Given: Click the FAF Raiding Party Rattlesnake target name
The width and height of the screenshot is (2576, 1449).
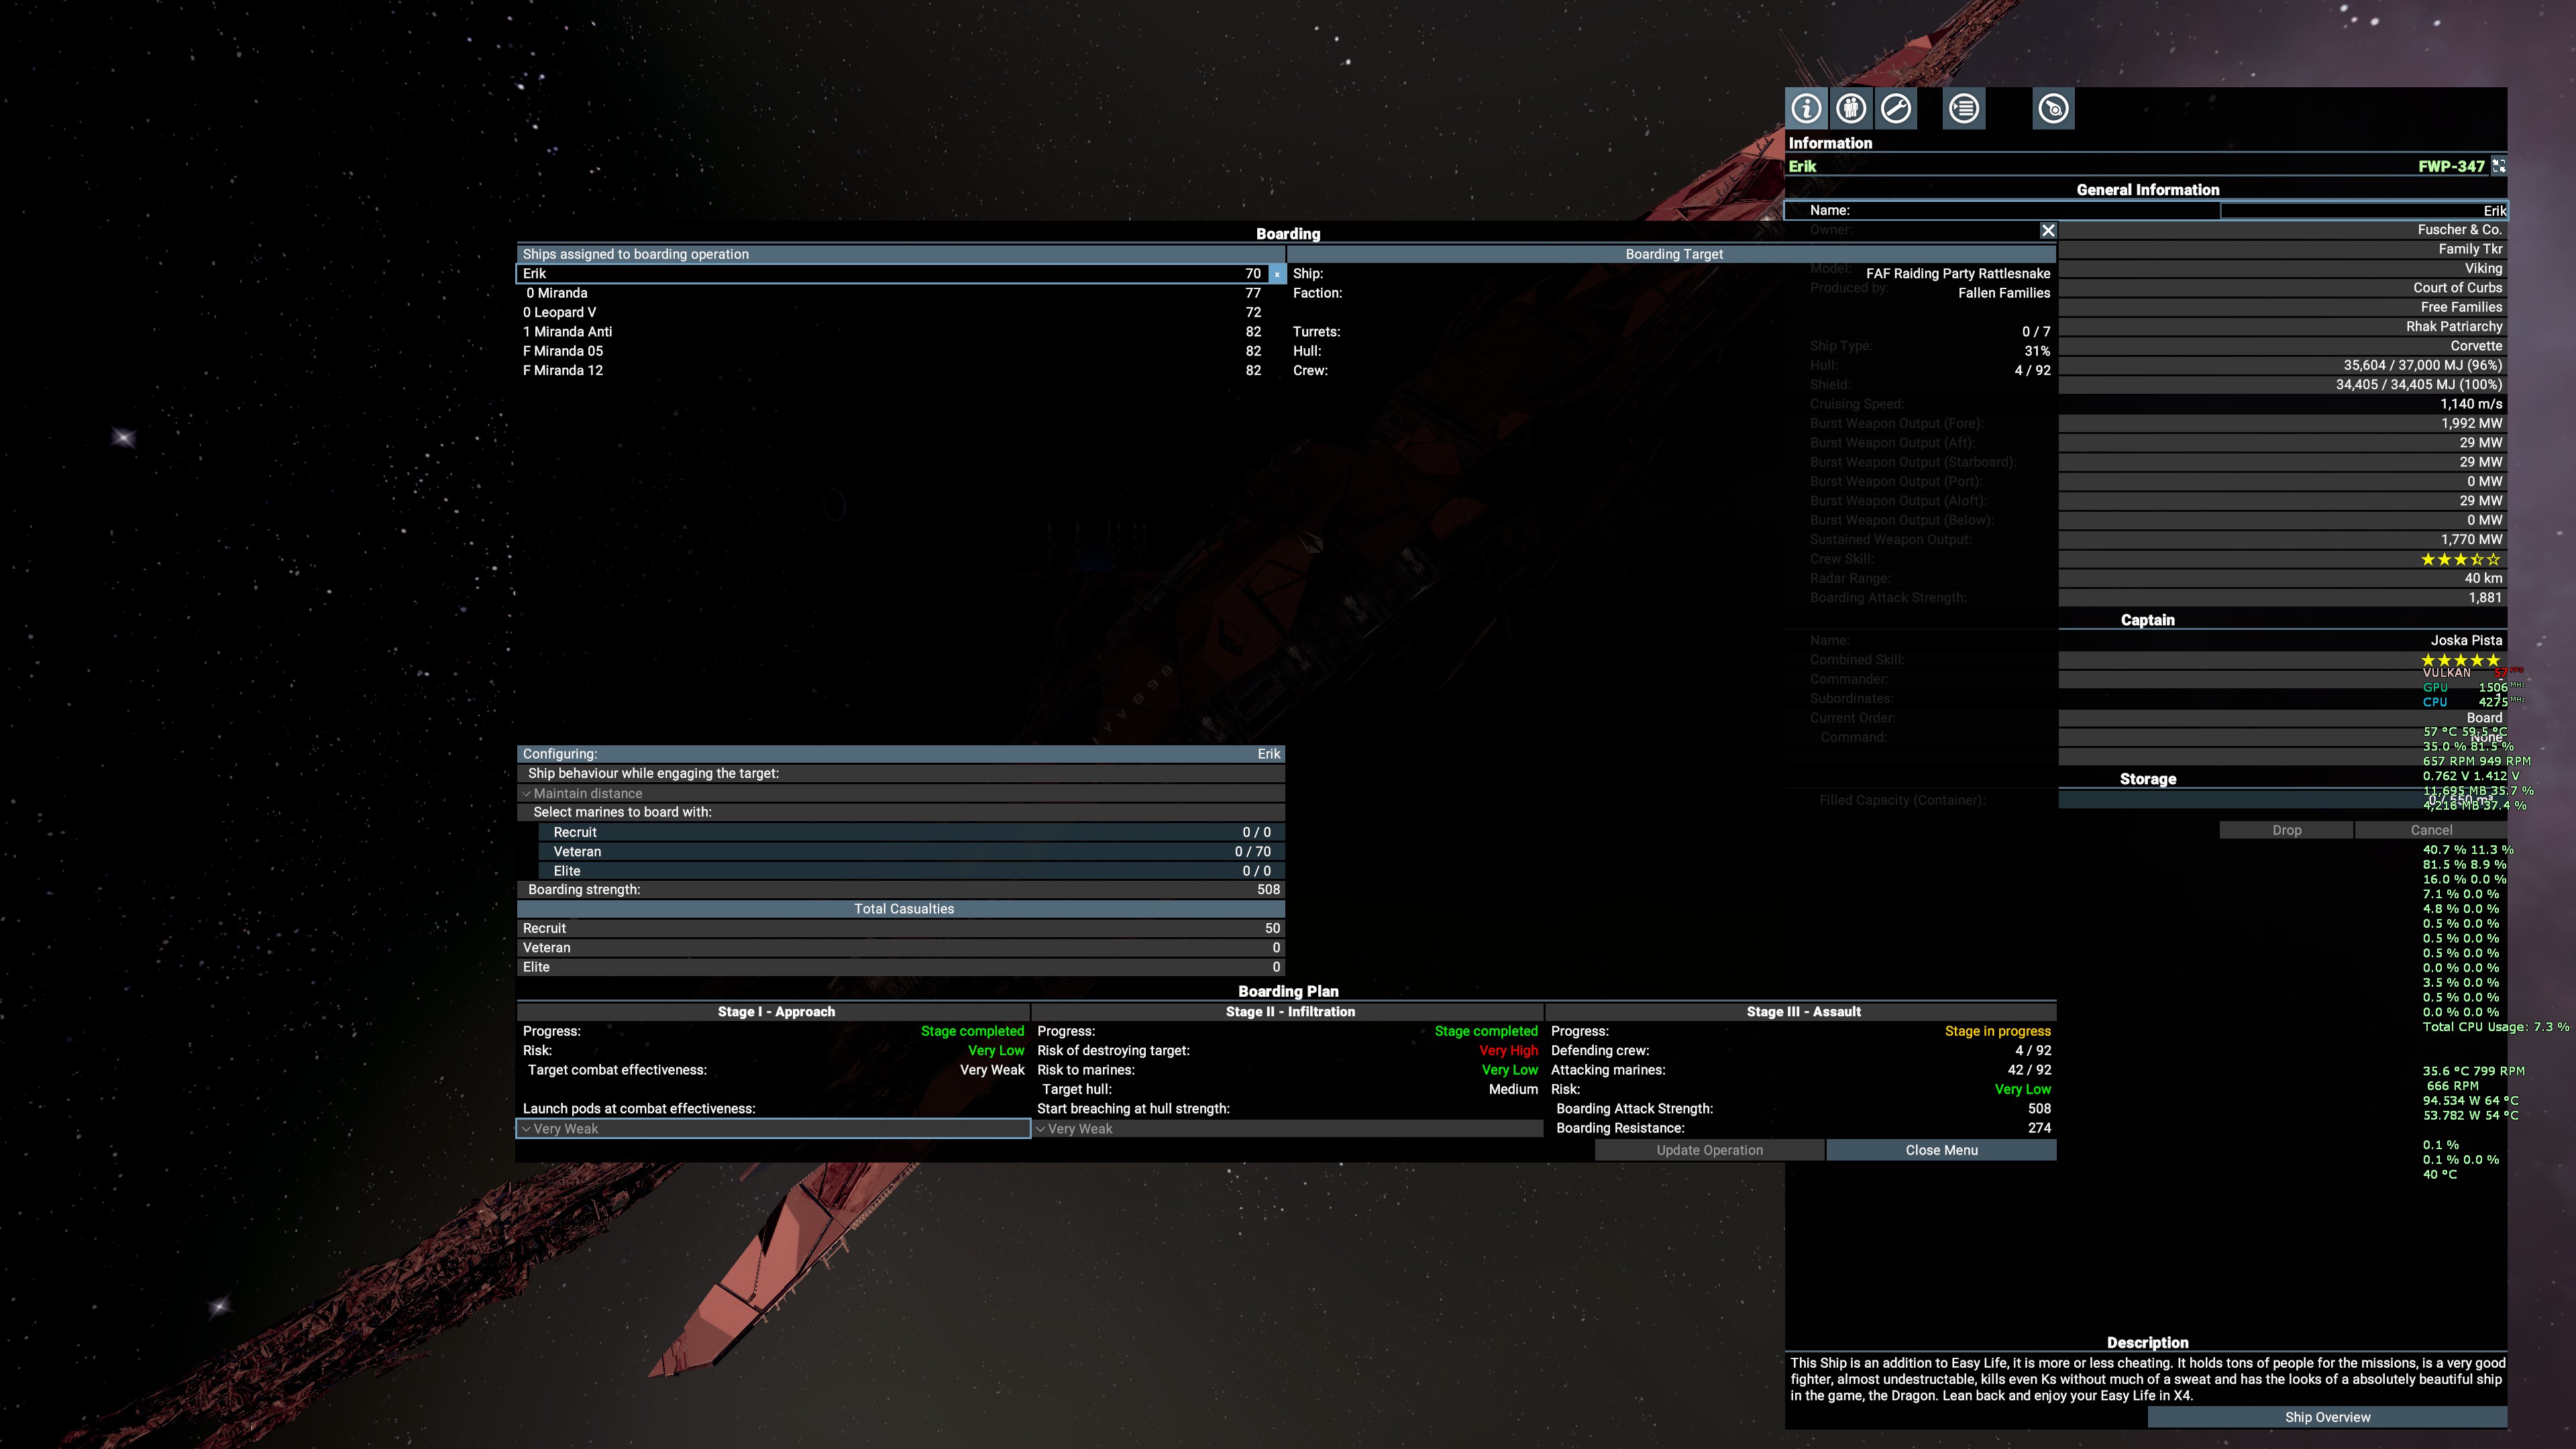Looking at the screenshot, I should tap(1958, 274).
